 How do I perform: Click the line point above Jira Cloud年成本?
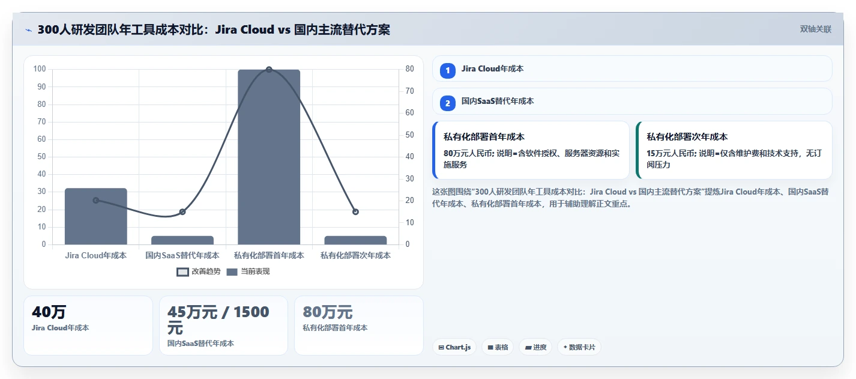click(x=96, y=200)
